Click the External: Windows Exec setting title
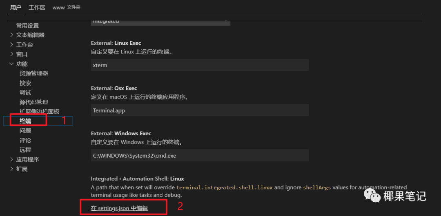Viewport: 441px width, 216px height. pos(121,133)
